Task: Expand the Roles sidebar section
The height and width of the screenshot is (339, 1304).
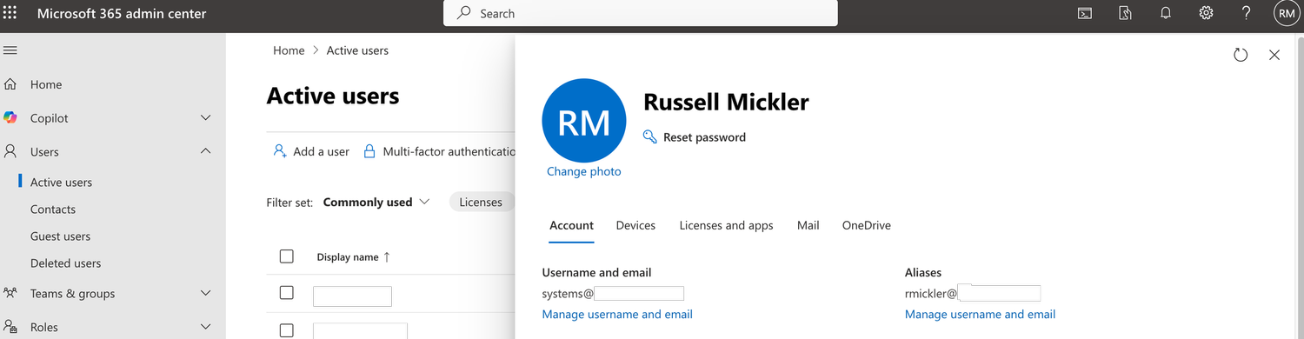Action: (x=206, y=328)
